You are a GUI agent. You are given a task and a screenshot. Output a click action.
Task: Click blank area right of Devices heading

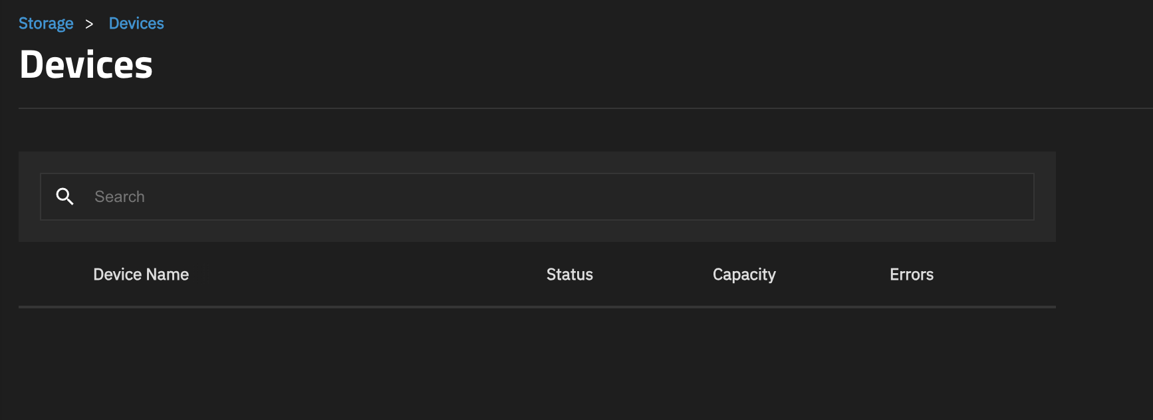(598, 65)
